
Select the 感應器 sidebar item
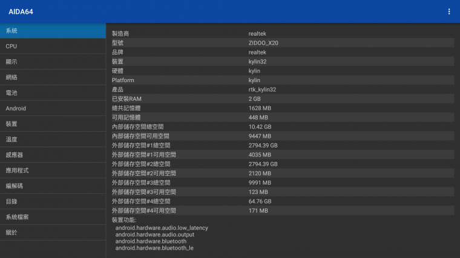coord(53,155)
